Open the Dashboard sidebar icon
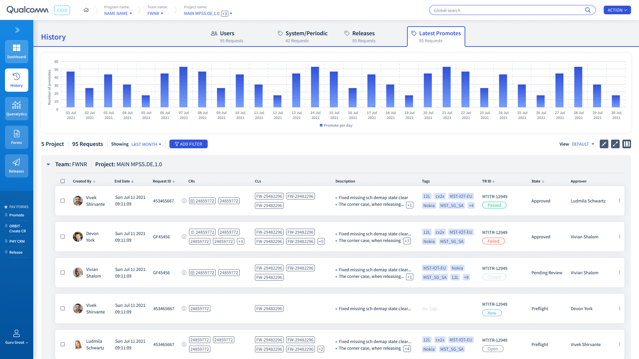This screenshot has height=359, width=639. [x=17, y=51]
